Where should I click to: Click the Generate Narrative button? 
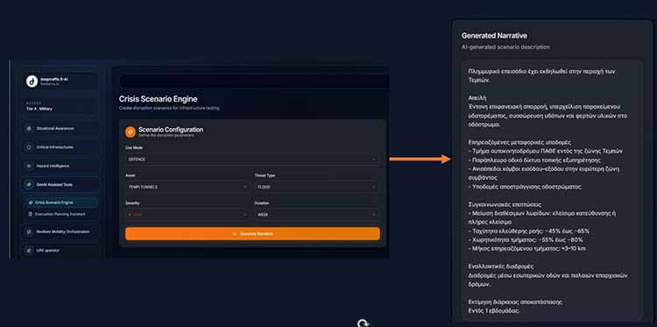click(x=252, y=233)
